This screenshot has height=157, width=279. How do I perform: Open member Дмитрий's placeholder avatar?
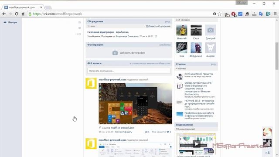point(211,30)
